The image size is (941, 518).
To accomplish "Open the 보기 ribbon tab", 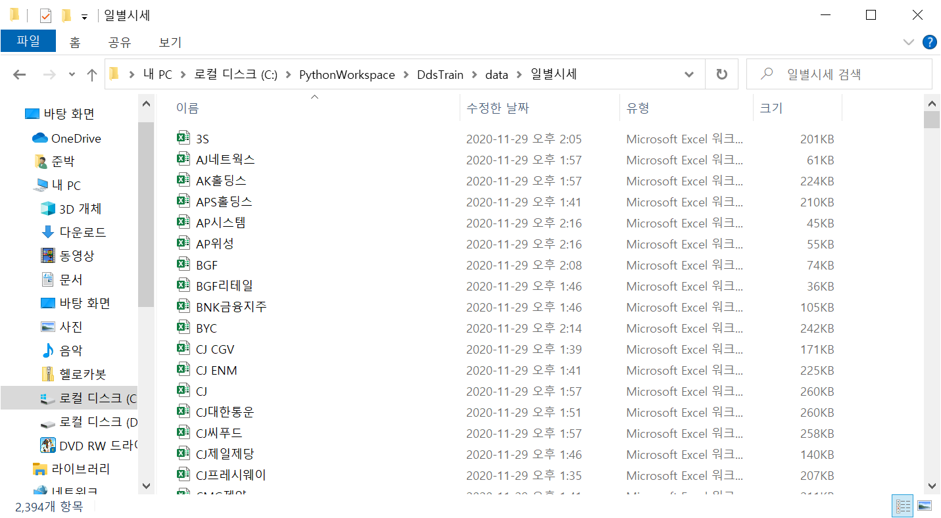I will (x=170, y=42).
